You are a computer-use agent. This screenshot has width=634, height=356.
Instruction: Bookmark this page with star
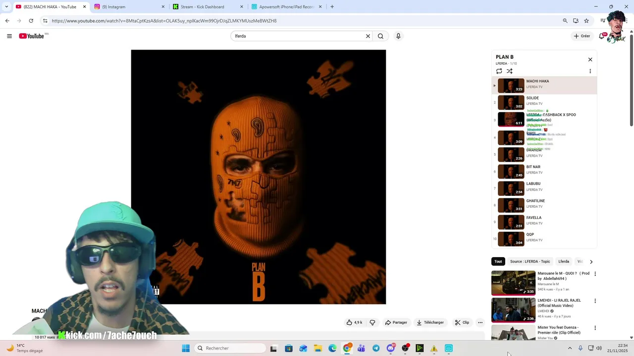point(586,21)
